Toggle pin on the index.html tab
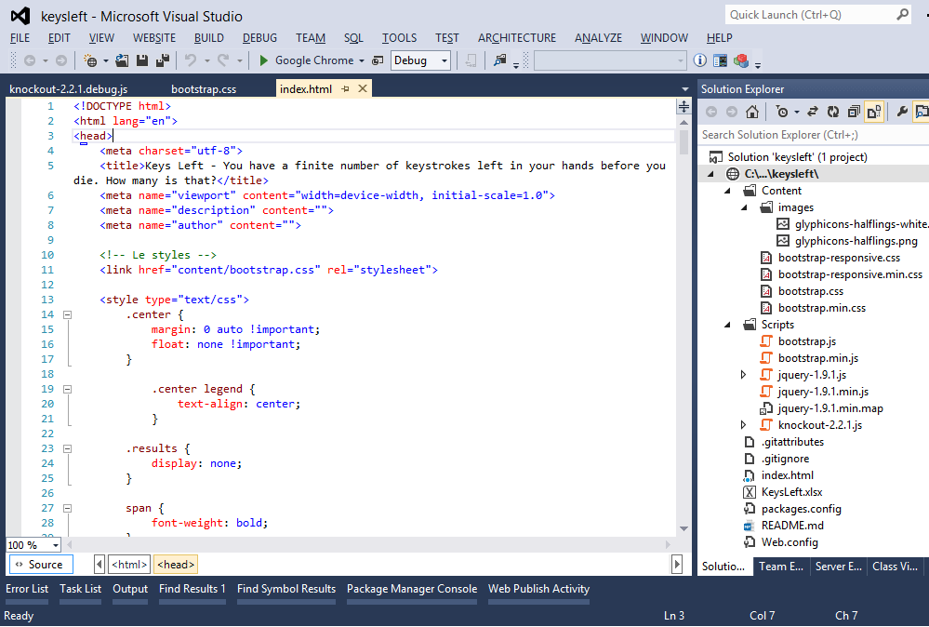 (x=345, y=89)
